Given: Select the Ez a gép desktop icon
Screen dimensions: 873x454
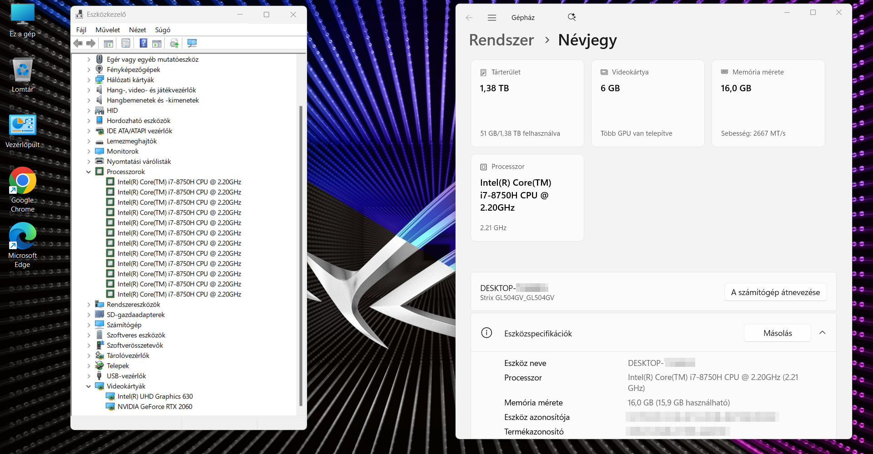Looking at the screenshot, I should [22, 20].
